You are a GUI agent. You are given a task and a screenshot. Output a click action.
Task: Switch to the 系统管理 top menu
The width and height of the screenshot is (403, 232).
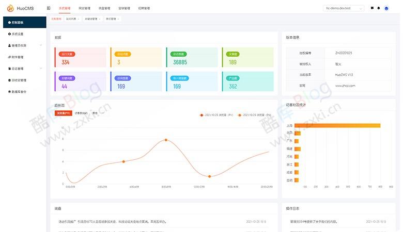pyautogui.click(x=65, y=8)
